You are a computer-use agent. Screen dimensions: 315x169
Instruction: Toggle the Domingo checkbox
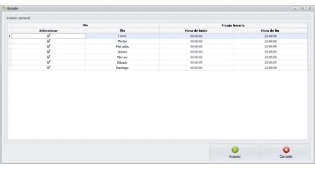coord(48,68)
